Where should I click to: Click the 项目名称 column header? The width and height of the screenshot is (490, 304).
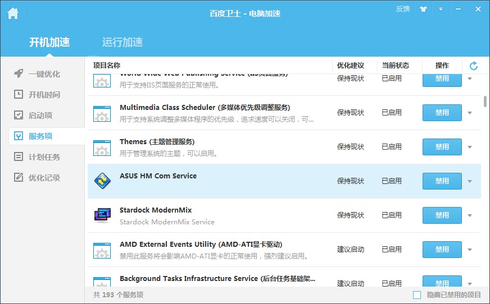[107, 66]
